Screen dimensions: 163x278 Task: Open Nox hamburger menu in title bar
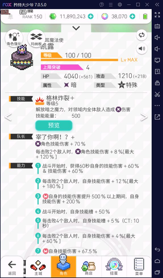tap(111, 5)
